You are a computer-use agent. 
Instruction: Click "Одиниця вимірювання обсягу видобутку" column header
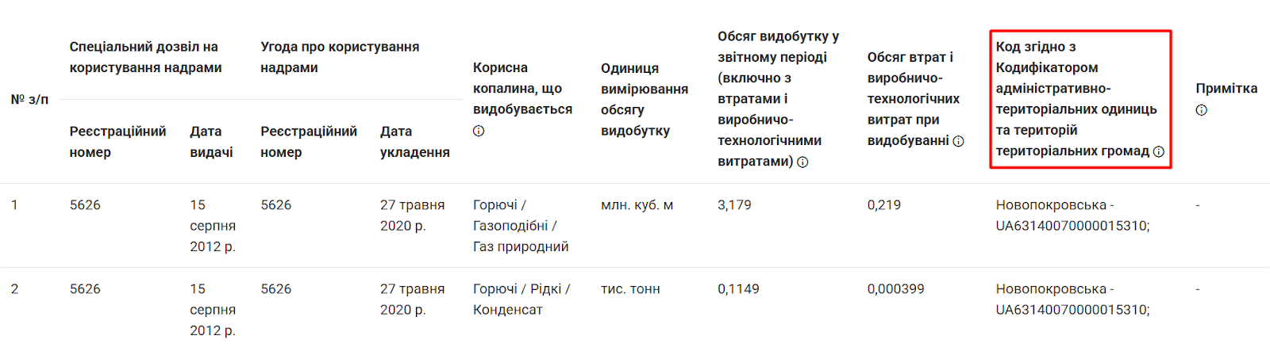[x=644, y=99]
